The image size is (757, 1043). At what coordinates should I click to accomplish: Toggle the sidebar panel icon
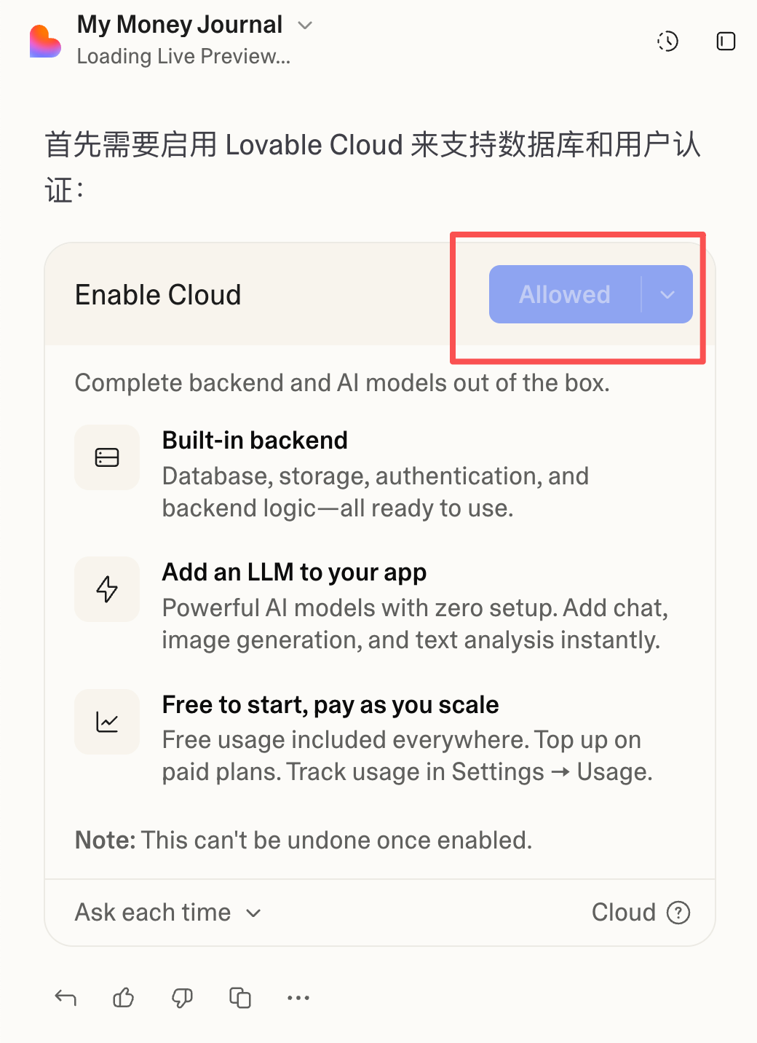pyautogui.click(x=726, y=42)
